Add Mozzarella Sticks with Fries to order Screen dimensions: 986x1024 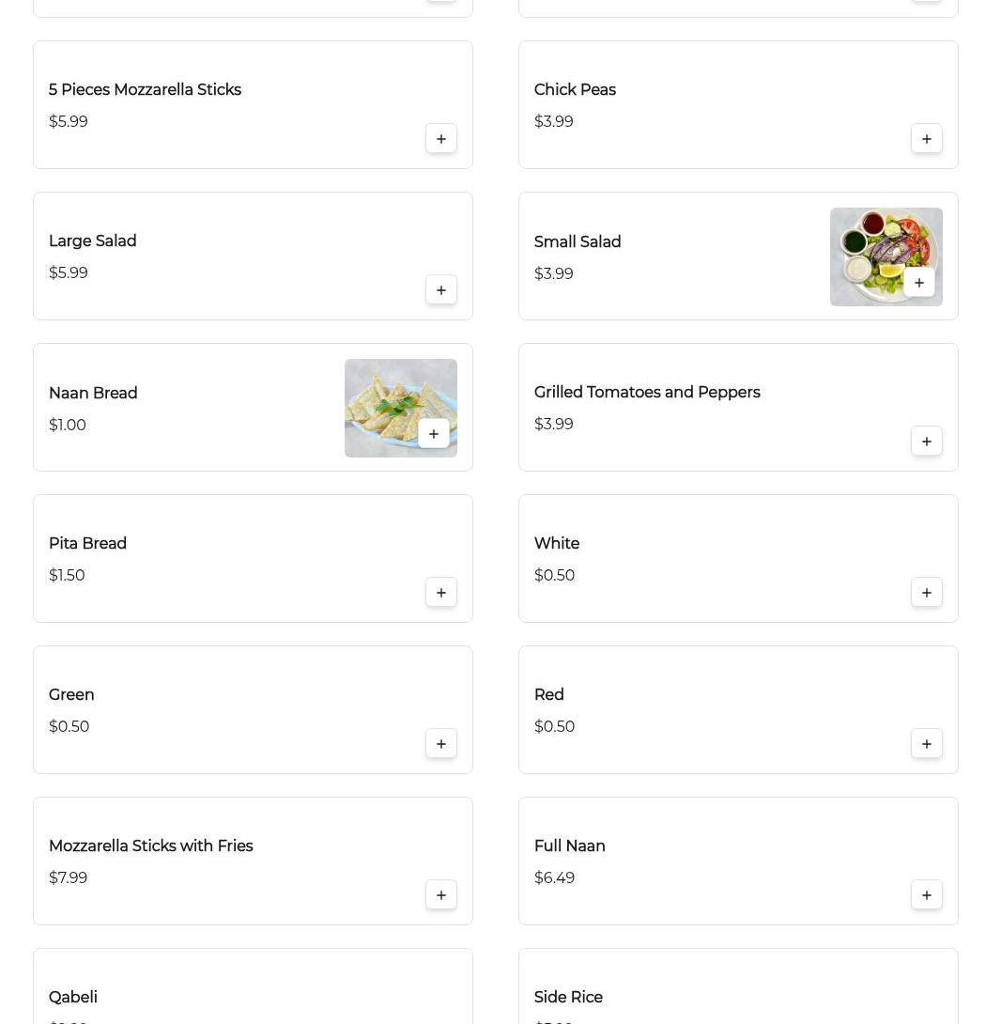(x=440, y=895)
